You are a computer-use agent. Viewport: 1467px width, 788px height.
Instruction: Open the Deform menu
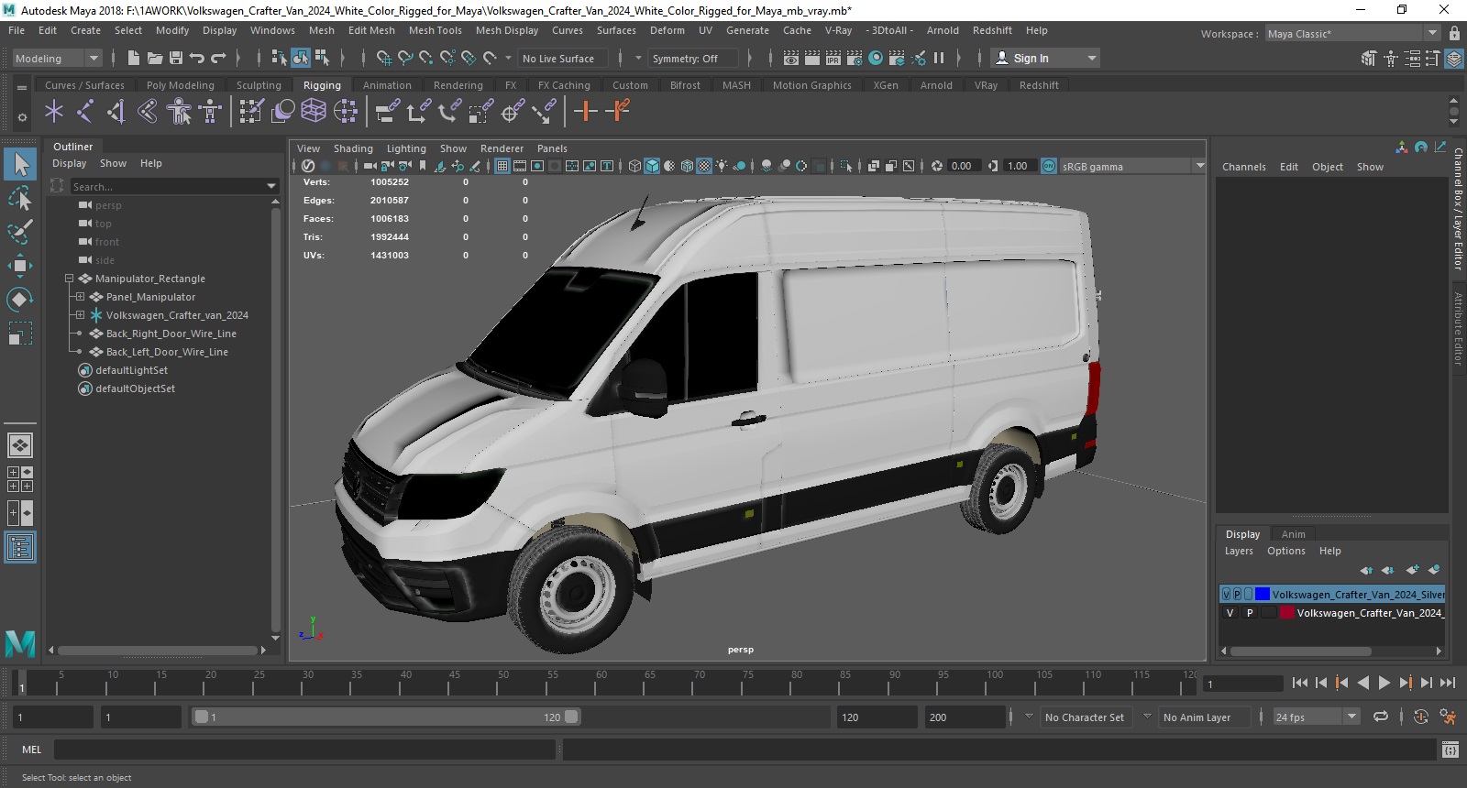pyautogui.click(x=667, y=30)
